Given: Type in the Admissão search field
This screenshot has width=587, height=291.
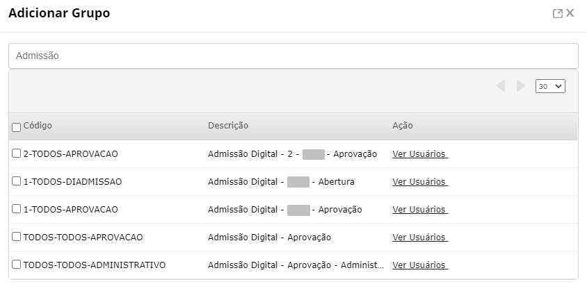Looking at the screenshot, I should [293, 56].
